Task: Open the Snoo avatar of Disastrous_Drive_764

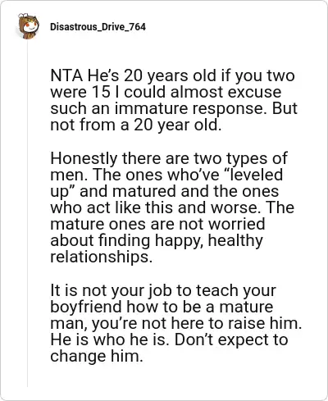Action: point(28,26)
